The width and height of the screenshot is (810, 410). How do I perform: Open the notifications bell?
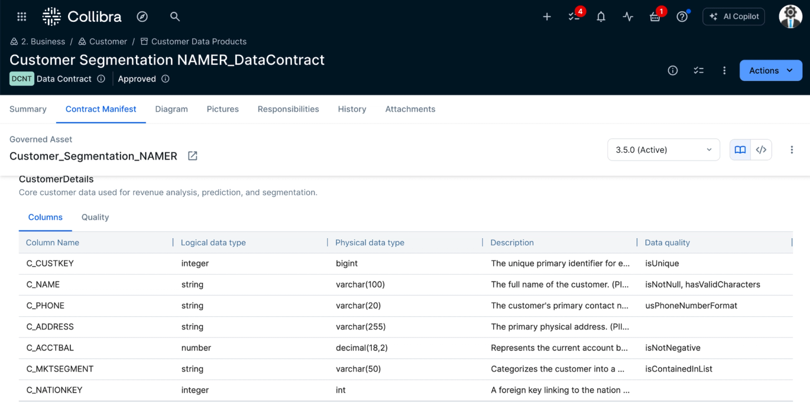click(601, 17)
